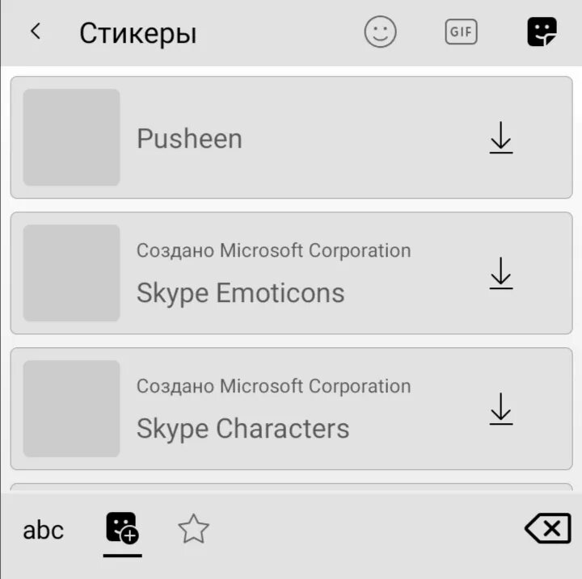Image resolution: width=582 pixels, height=579 pixels.
Task: Open the favorites star tab
Action: coord(193,530)
